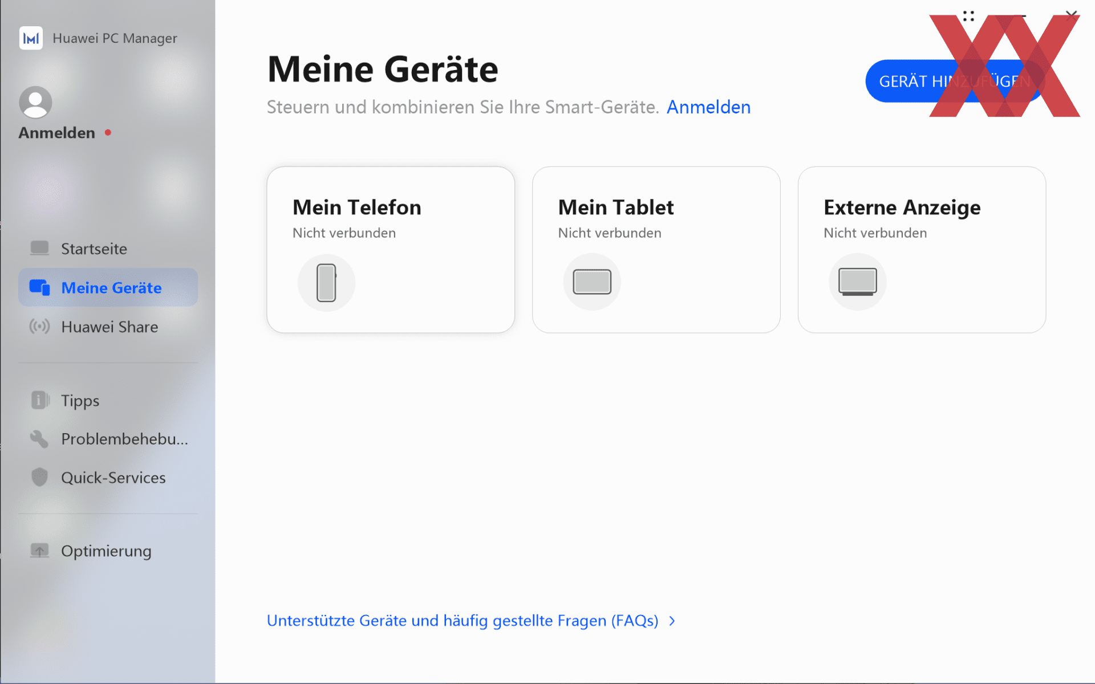Select the Mein Tablet device icon
This screenshot has width=1095, height=684.
(591, 280)
